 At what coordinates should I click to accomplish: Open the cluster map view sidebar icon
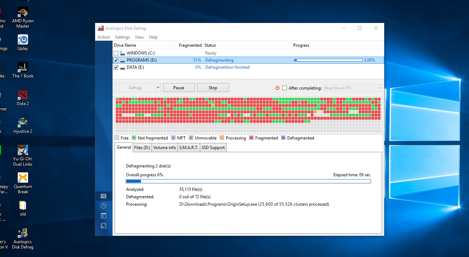pos(104,196)
